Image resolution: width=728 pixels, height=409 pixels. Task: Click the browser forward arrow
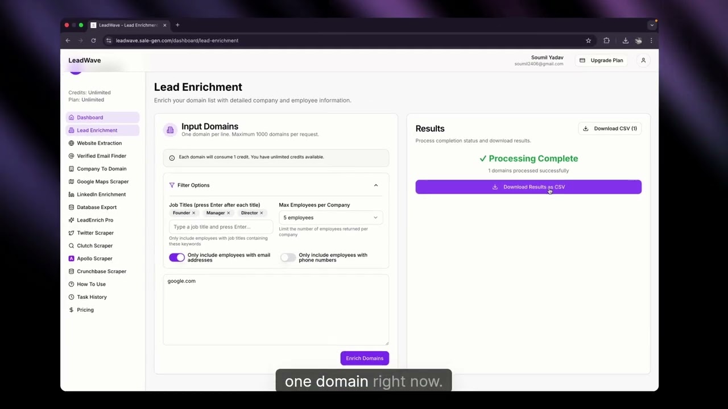(81, 40)
